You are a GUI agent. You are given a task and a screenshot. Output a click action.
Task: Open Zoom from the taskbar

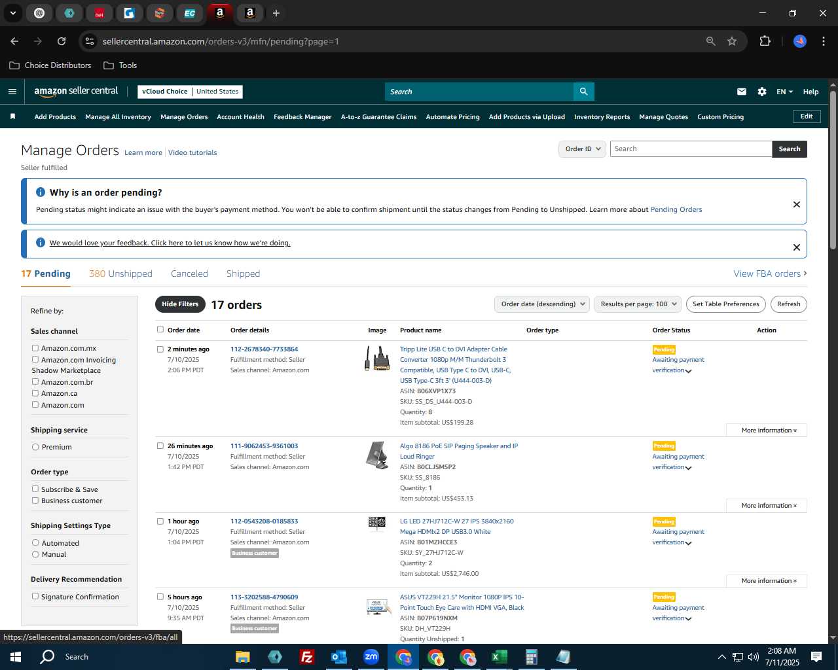(371, 657)
